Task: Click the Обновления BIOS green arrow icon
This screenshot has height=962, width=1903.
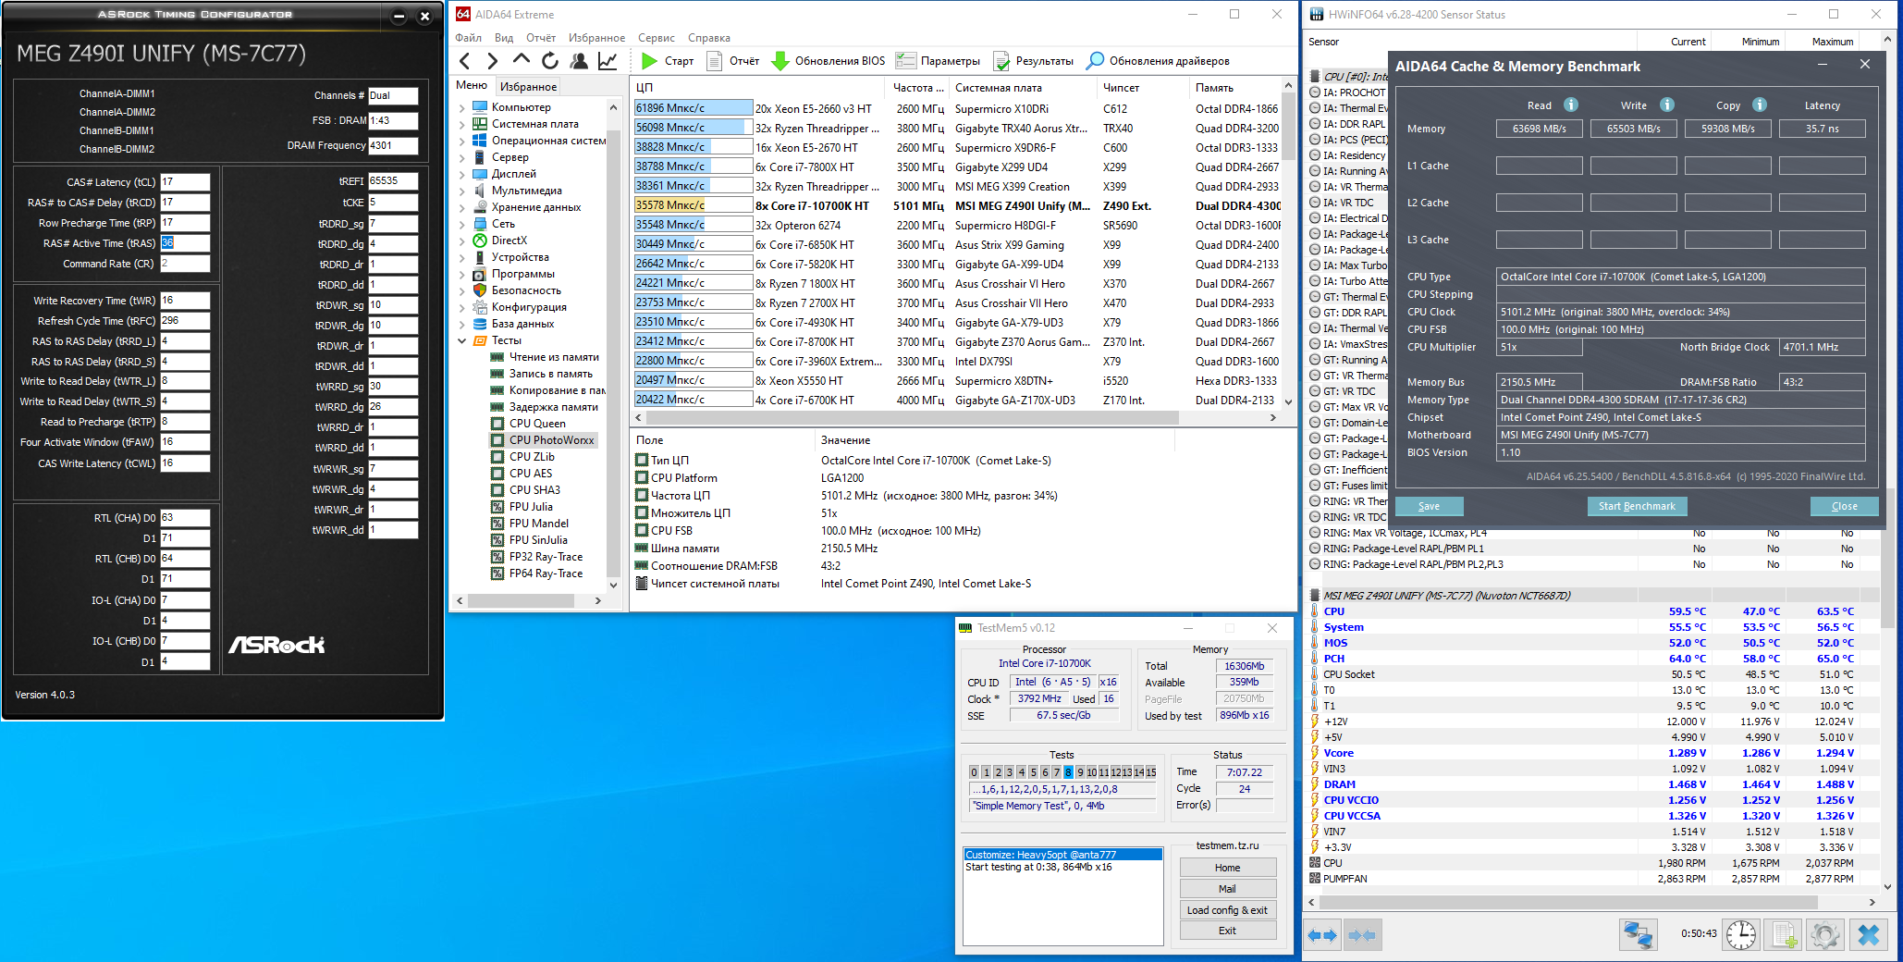Action: pos(780,61)
